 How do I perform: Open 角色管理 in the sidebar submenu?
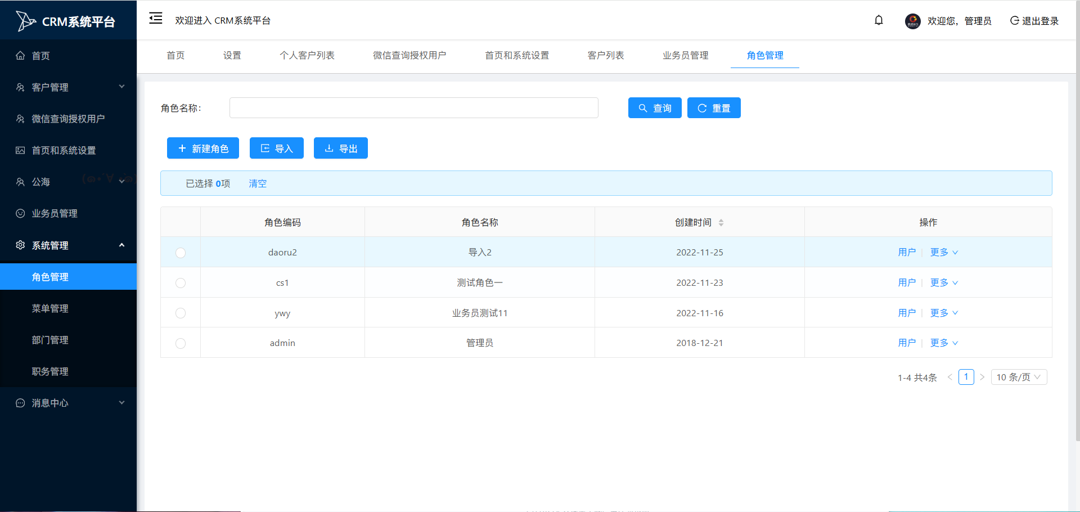click(x=68, y=277)
